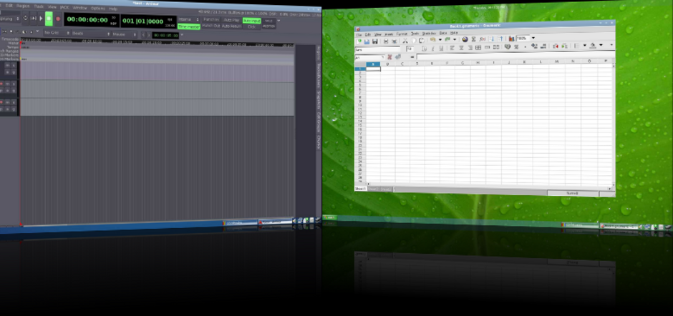Screen dimensions: 673x316
Task: Toggle Auto Play in Ardour
Action: click(x=232, y=20)
